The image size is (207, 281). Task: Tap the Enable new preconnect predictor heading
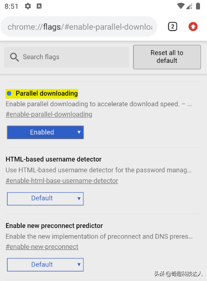coord(54,225)
